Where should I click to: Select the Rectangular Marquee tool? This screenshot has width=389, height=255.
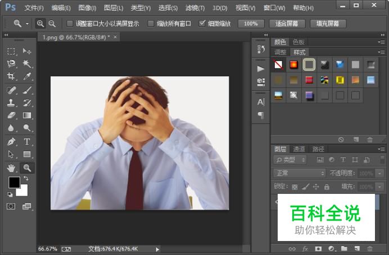click(x=11, y=51)
